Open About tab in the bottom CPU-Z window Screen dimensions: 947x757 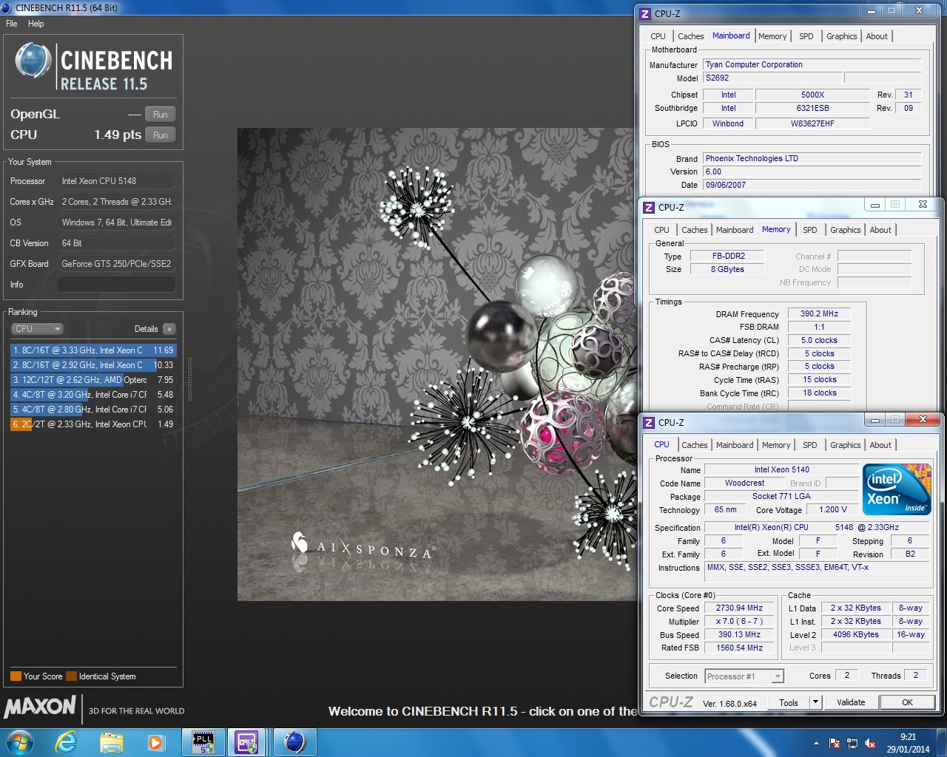[x=880, y=445]
